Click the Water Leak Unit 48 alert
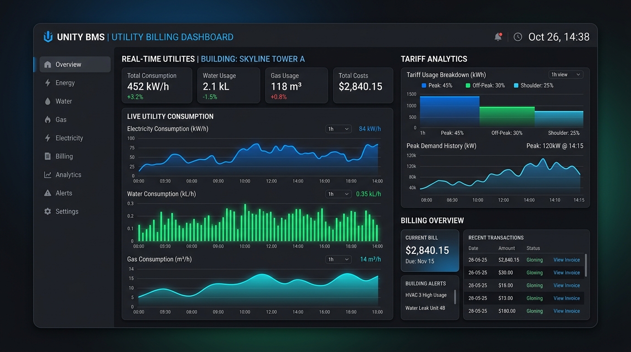Screen dimensions: 631x352 tap(425, 308)
